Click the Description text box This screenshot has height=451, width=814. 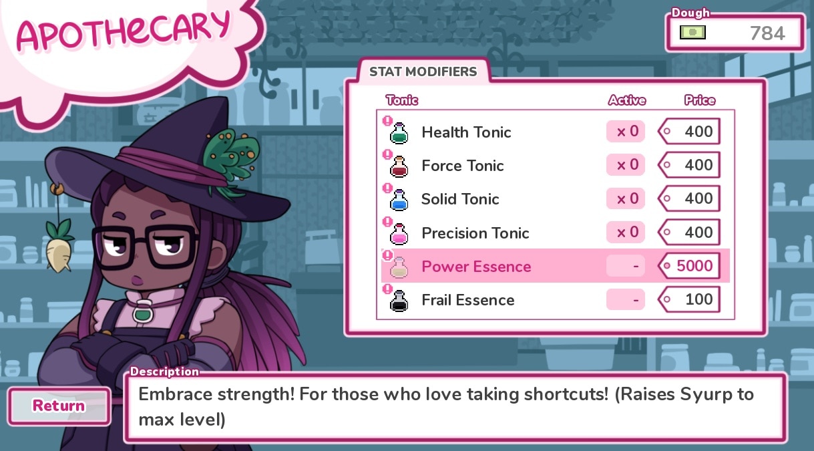[455, 408]
